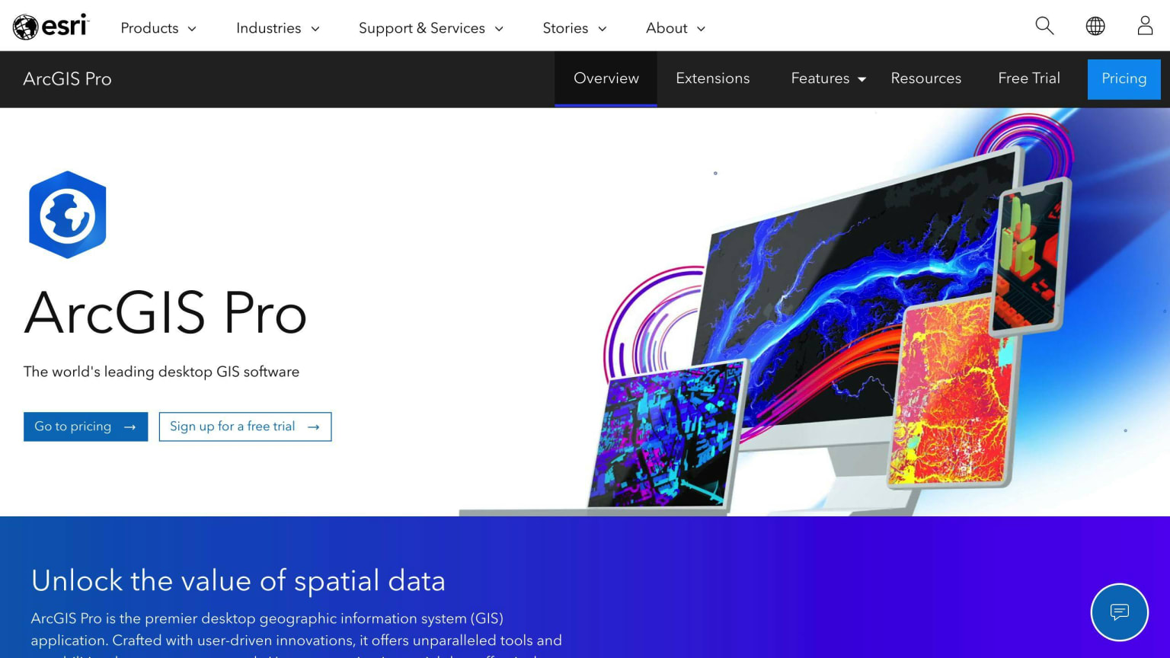Expand the Products menu
This screenshot has width=1170, height=658.
158,28
